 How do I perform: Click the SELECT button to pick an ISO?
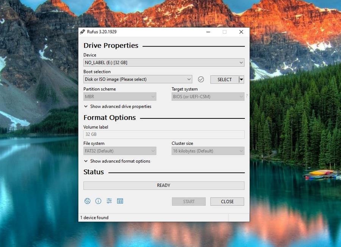tap(225, 79)
